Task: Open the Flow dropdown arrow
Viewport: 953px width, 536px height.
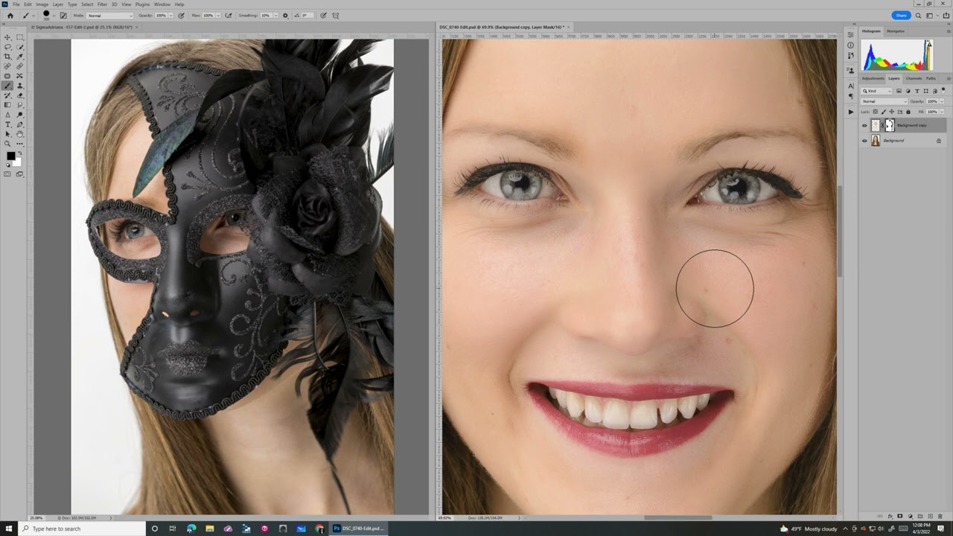Action: [218, 16]
